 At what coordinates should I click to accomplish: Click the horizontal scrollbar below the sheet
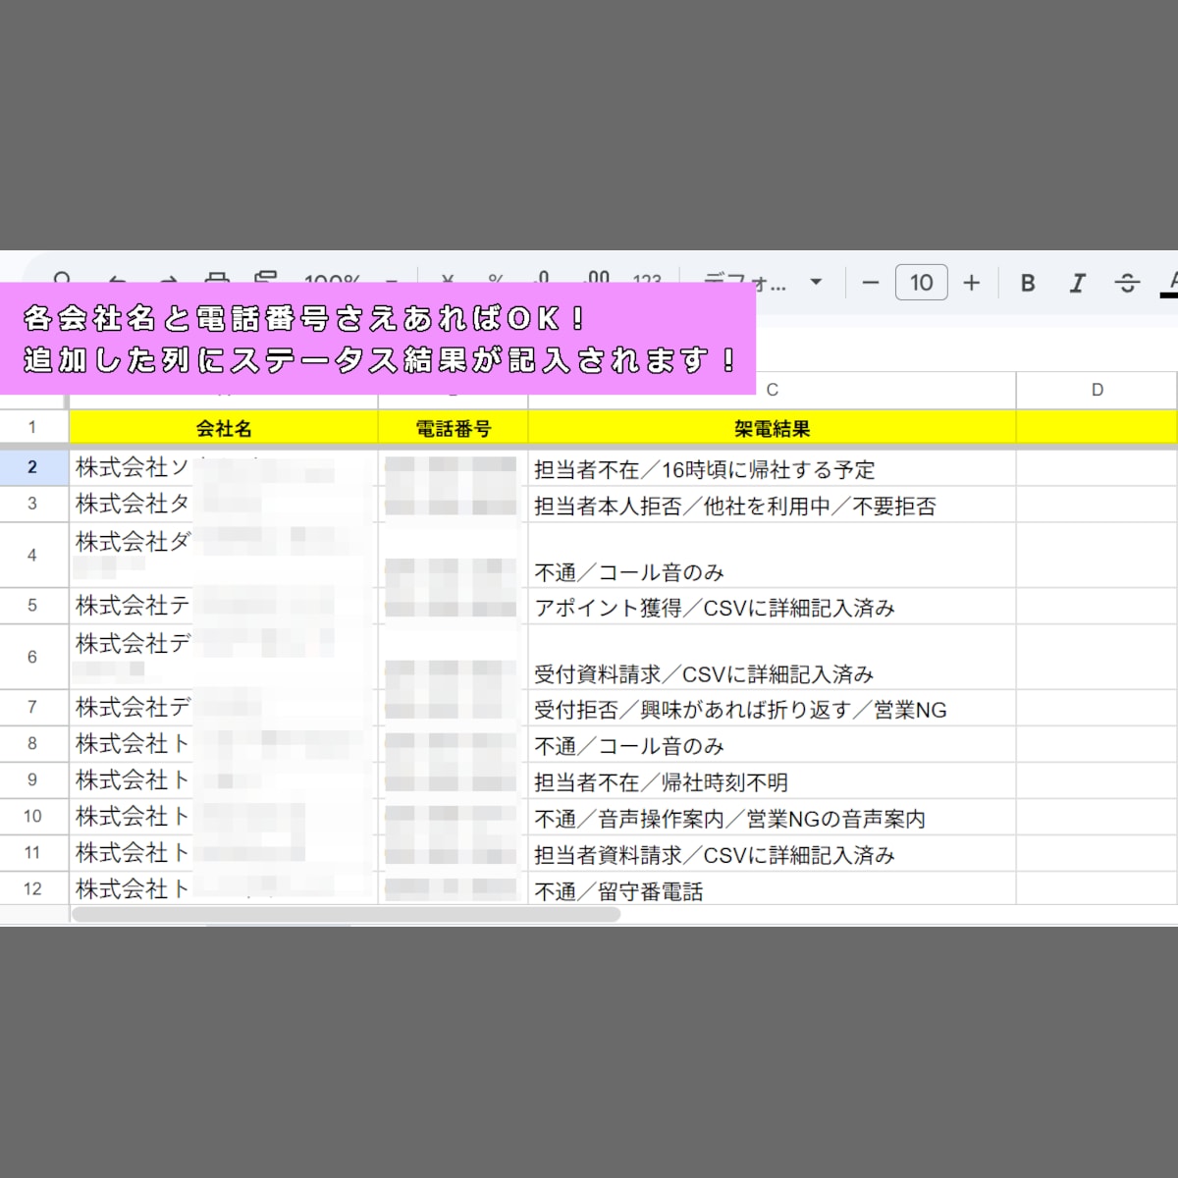point(346,914)
